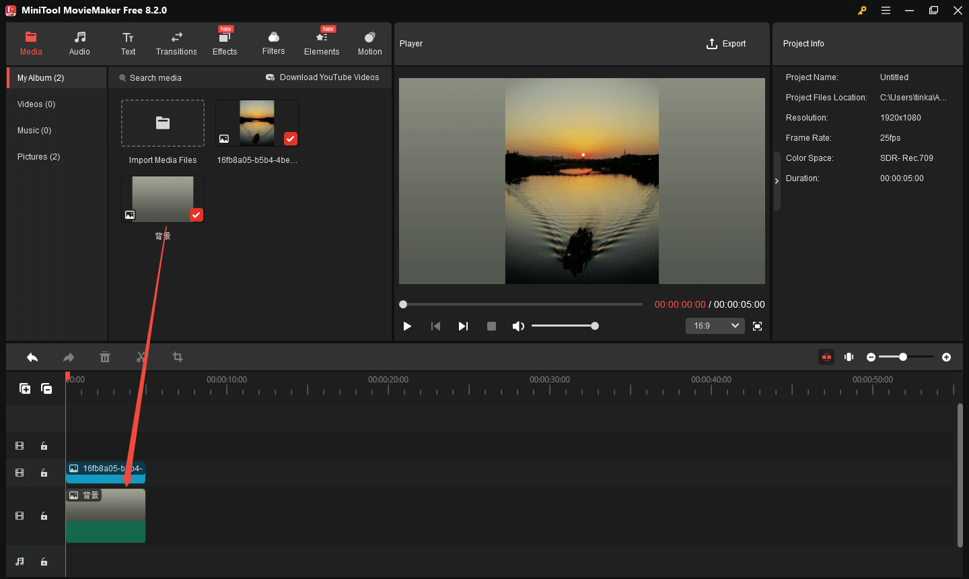969x579 pixels.
Task: Adjust the timeline zoom slider
Action: pos(906,357)
